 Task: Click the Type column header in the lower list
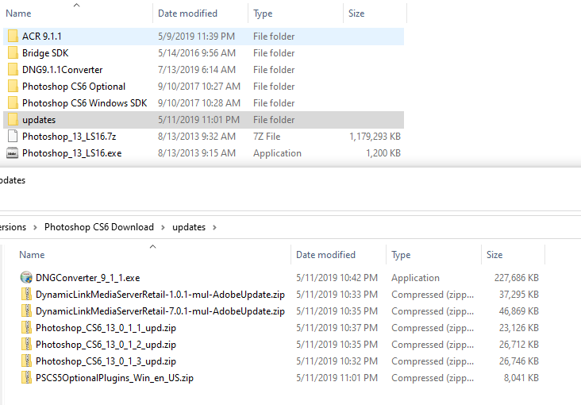(x=401, y=255)
